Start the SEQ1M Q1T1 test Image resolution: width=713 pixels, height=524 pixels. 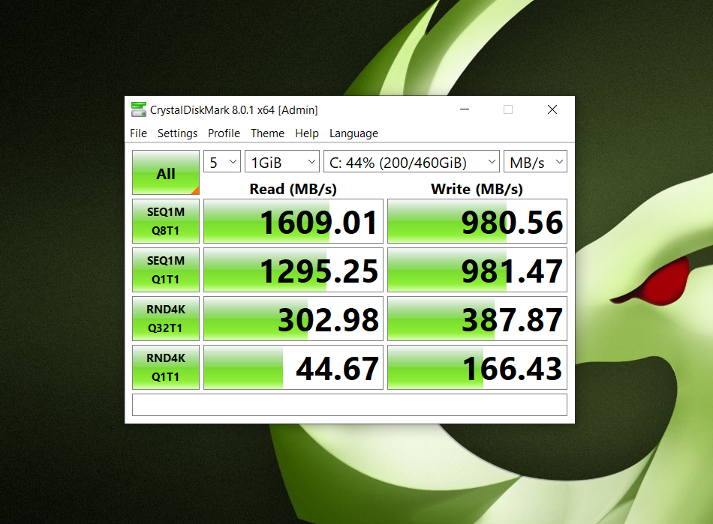(x=166, y=270)
